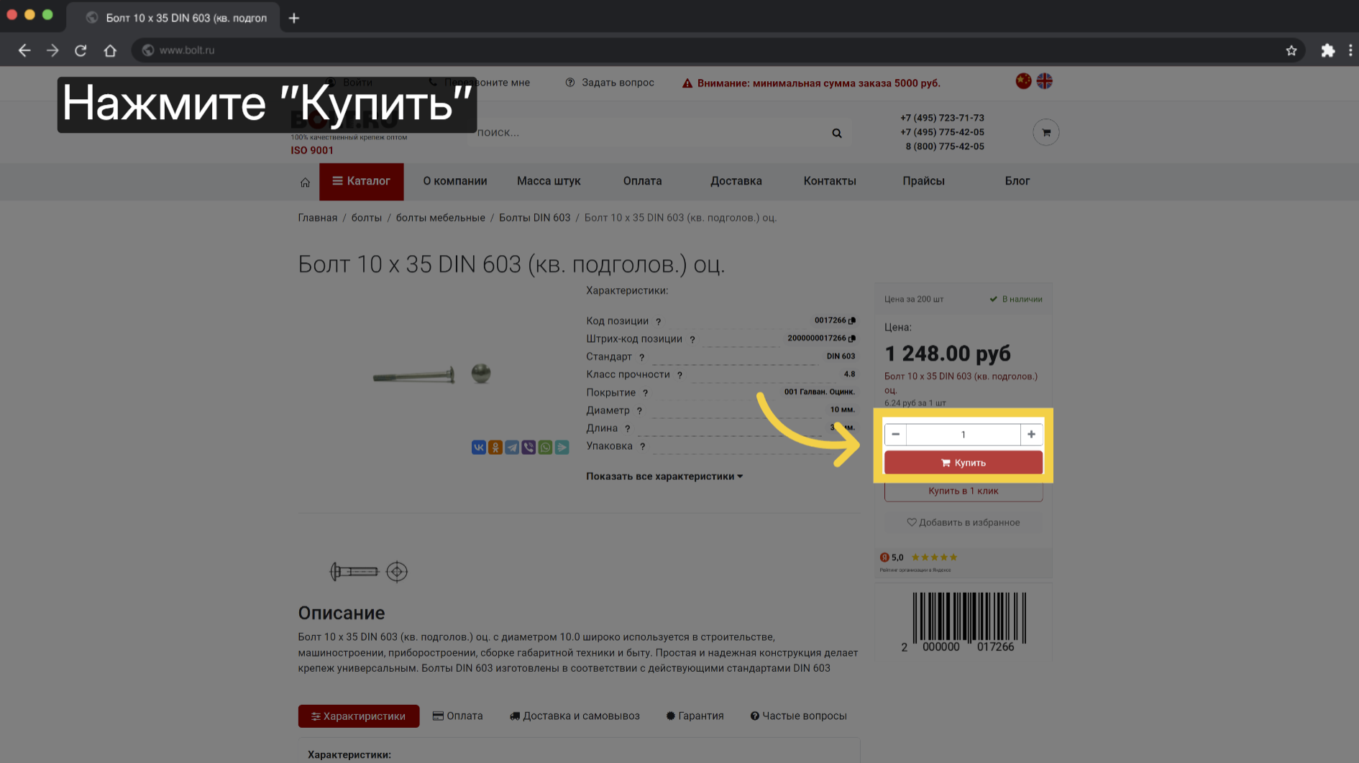The width and height of the screenshot is (1359, 763).
Task: Click the bolt technical drawing thumbnail
Action: (x=369, y=572)
